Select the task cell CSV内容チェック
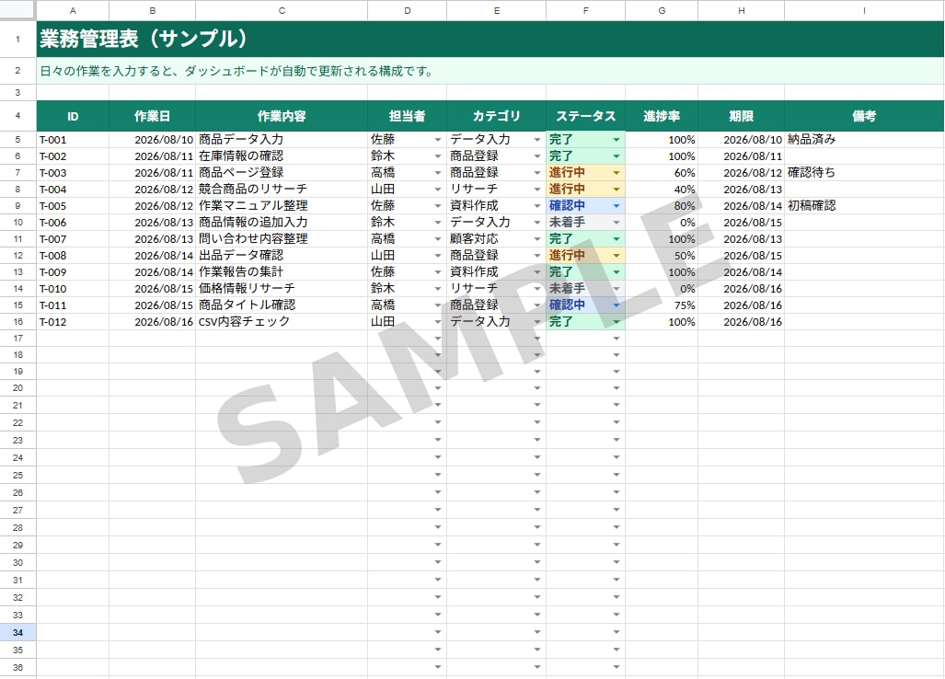The width and height of the screenshot is (945, 679). (x=282, y=322)
